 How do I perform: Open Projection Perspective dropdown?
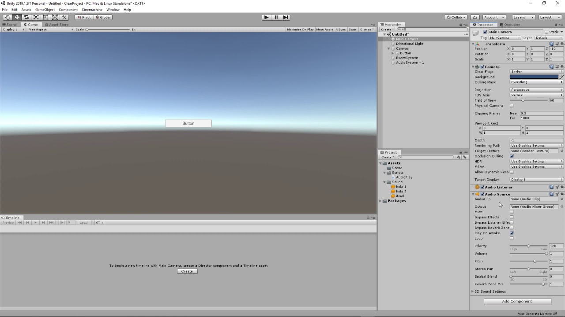536,90
